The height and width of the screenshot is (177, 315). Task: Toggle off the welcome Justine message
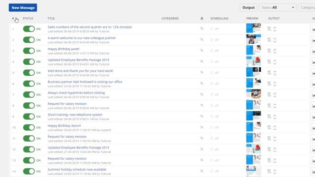click(29, 40)
